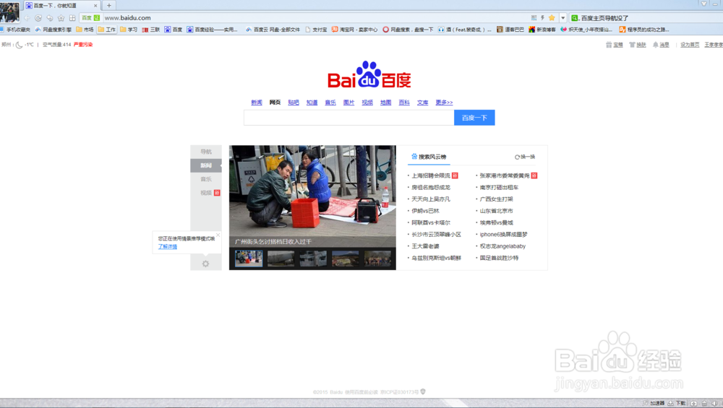Click the lightning speed mode icon in address bar
The width and height of the screenshot is (723, 408).
tap(543, 18)
